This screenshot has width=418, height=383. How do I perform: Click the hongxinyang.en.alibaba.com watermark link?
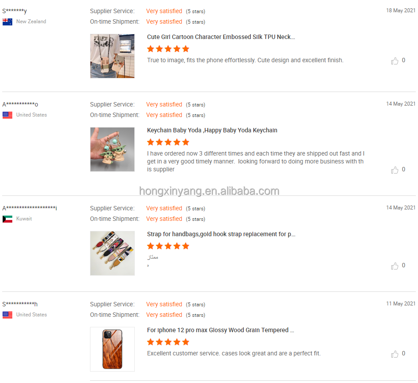click(209, 191)
